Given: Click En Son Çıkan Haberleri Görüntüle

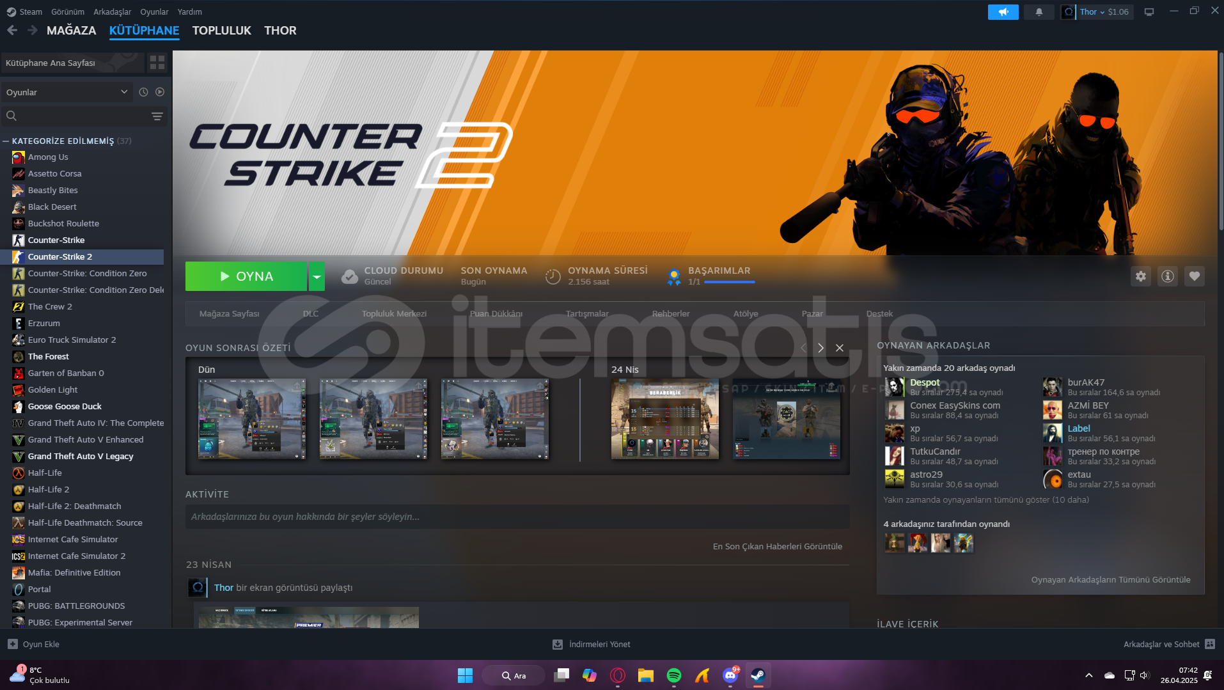Looking at the screenshot, I should [x=778, y=546].
